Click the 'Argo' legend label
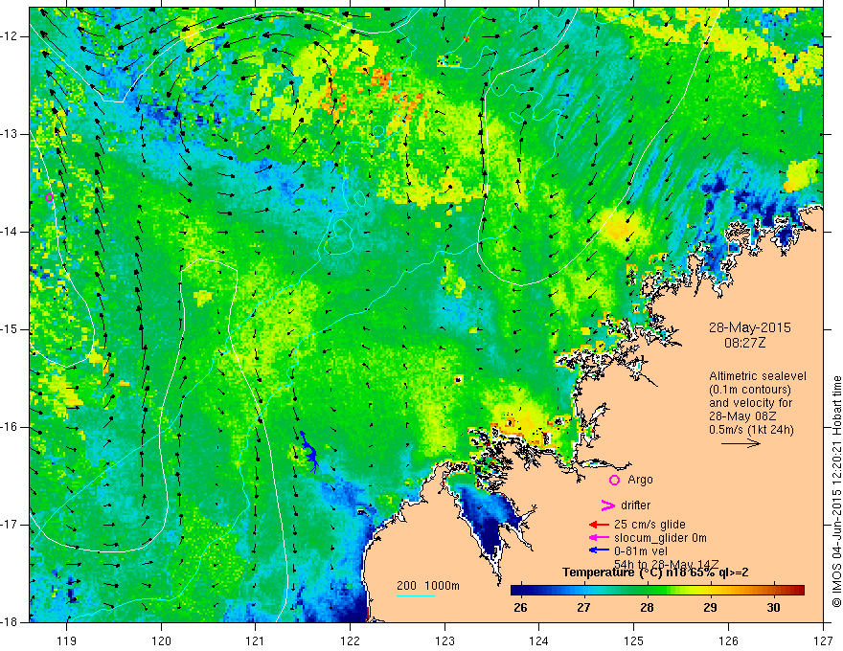 [640, 480]
